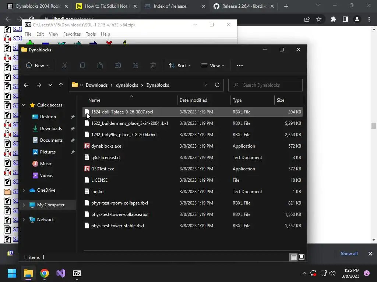The image size is (377, 282).
Task: Go up one folder level
Action: coord(61,85)
